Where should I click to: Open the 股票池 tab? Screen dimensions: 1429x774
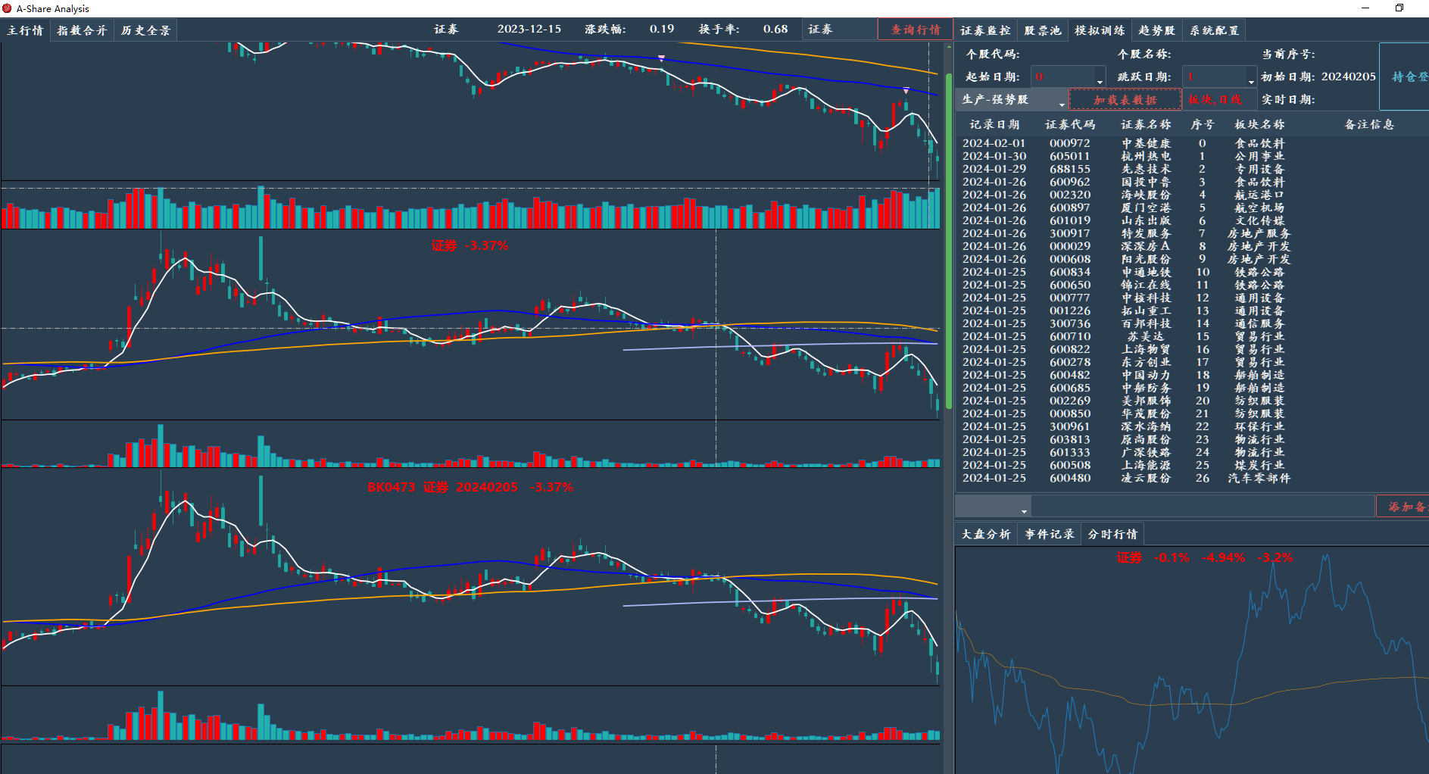(x=1043, y=30)
